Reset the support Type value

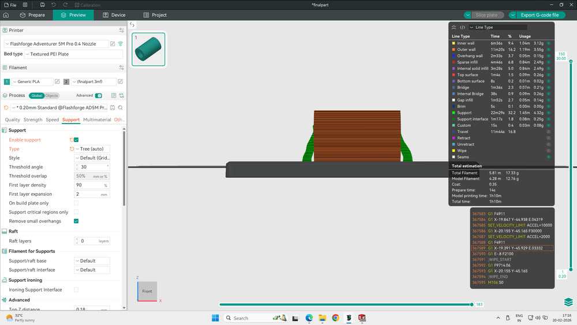point(72,149)
